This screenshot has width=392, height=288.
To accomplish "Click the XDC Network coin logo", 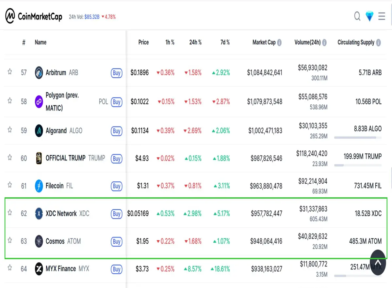I will (39, 214).
